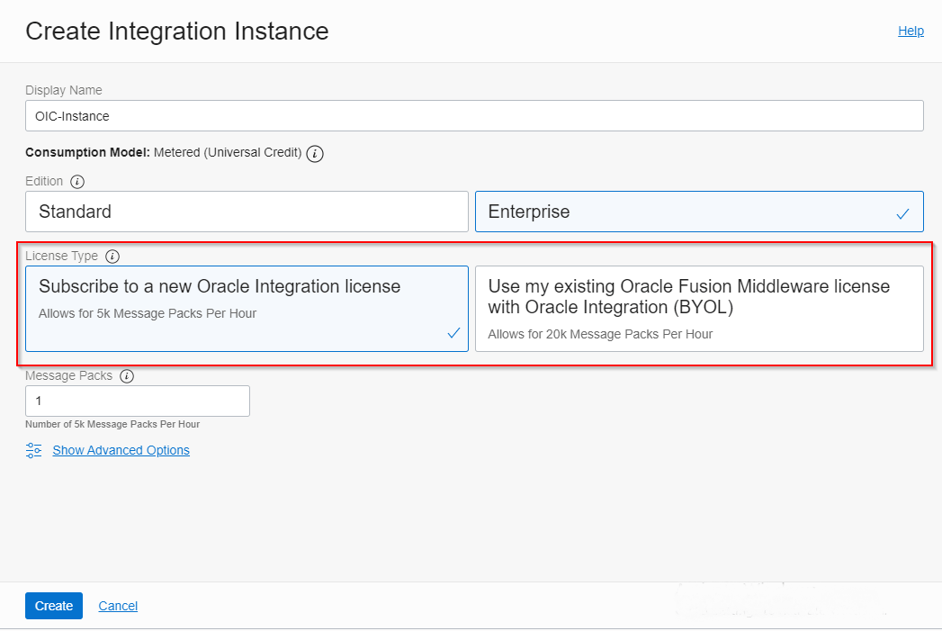
Task: Show Consumption Model info tooltip icon
Action: click(315, 153)
